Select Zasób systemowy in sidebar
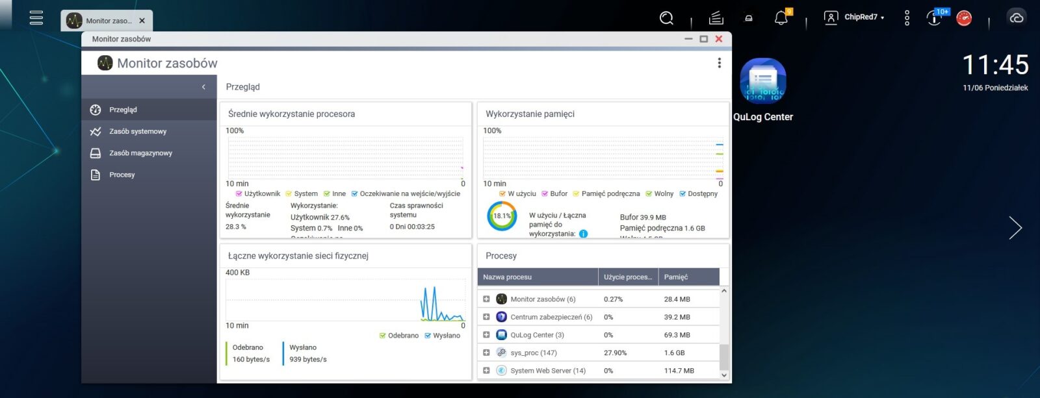This screenshot has width=1040, height=398. click(138, 132)
